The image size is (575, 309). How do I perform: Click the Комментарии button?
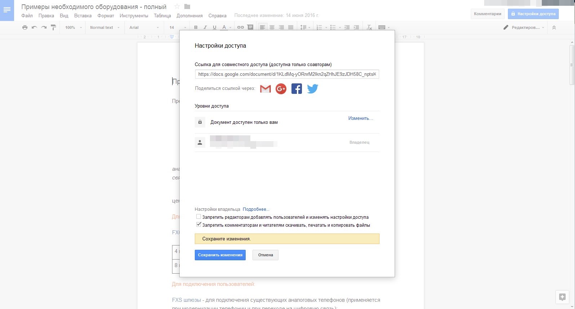coord(488,14)
